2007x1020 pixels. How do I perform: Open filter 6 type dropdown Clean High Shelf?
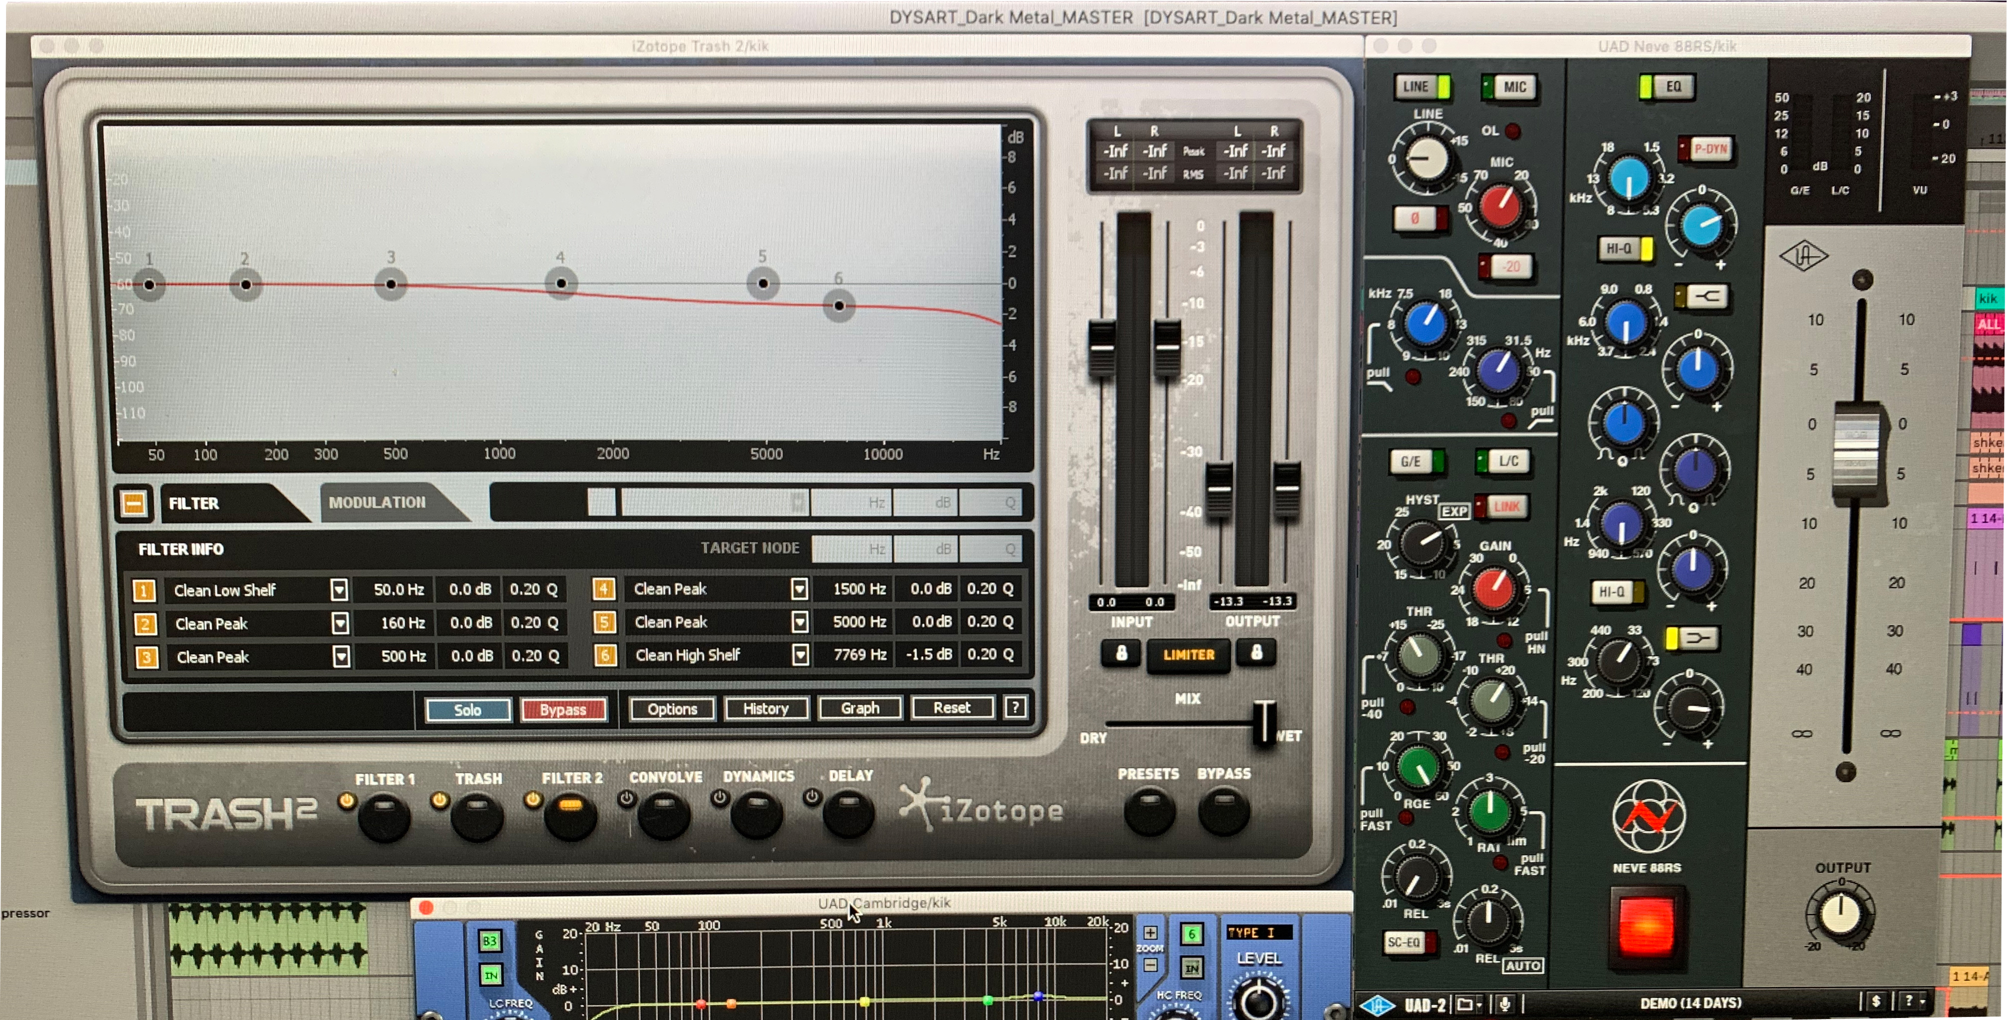[800, 655]
